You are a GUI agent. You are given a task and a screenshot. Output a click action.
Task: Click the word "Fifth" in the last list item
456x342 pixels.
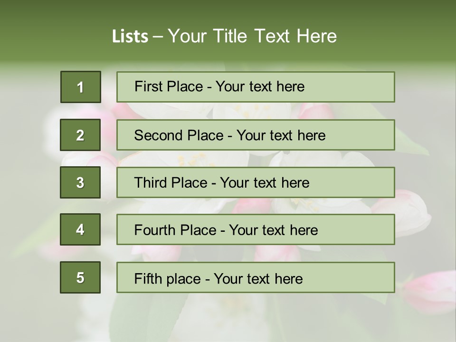[148, 278]
